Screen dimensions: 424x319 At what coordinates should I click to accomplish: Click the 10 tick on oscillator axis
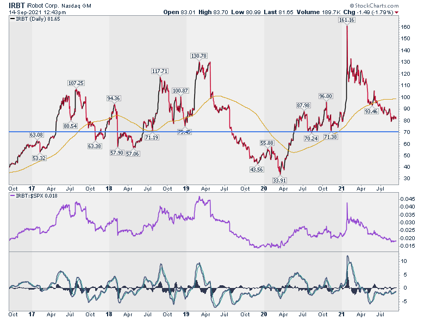404,261
